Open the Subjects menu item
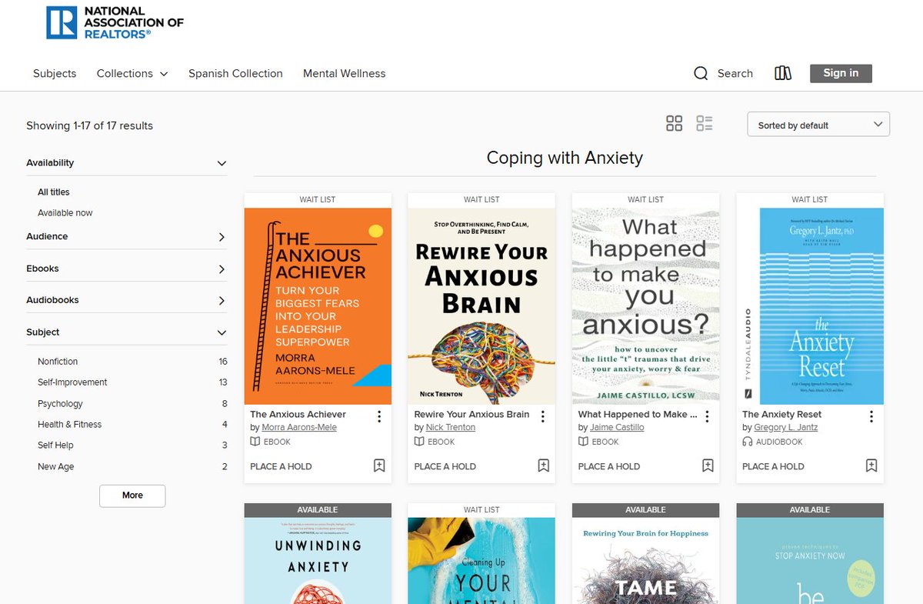Screen dimensions: 923x604 click(x=55, y=74)
